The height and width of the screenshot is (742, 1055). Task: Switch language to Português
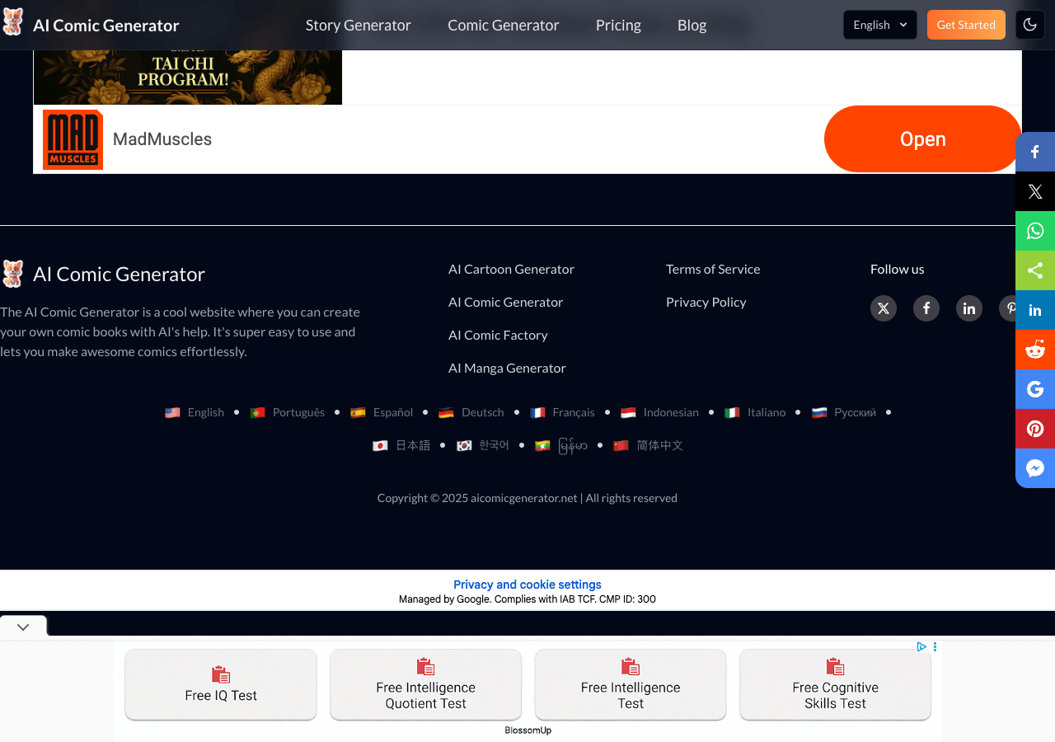(x=298, y=412)
